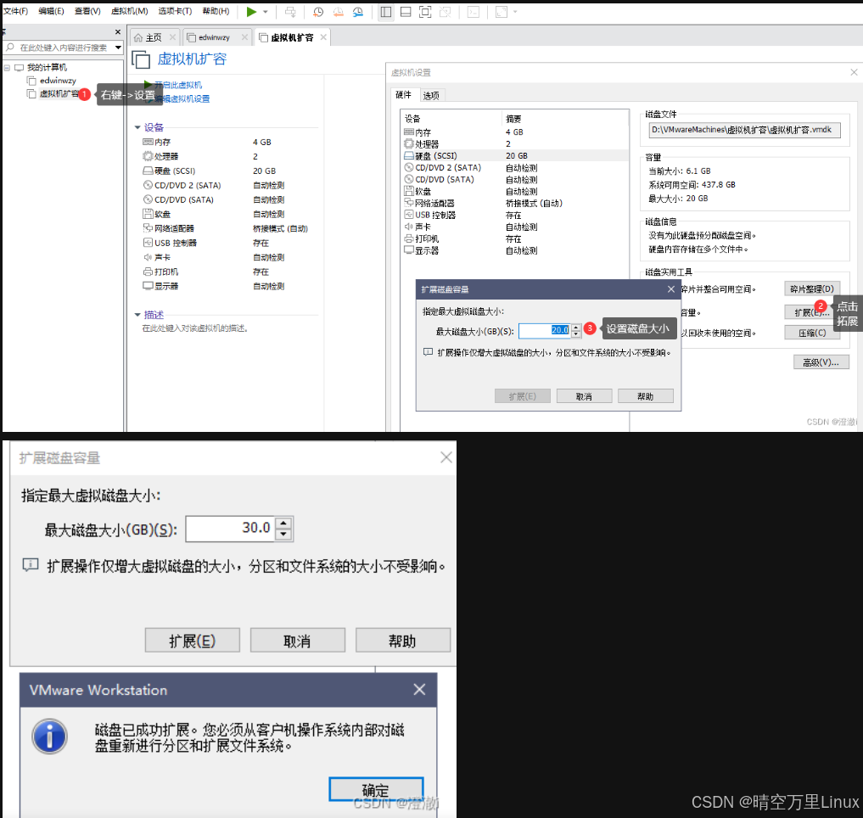Close the edwinwzy tab with its X
The height and width of the screenshot is (818, 863).
(x=244, y=36)
